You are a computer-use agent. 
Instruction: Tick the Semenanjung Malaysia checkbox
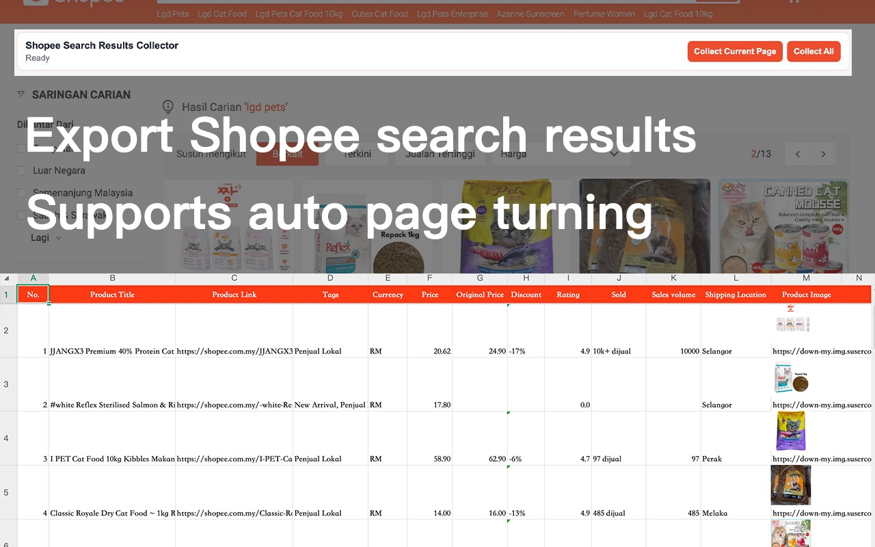pos(21,193)
